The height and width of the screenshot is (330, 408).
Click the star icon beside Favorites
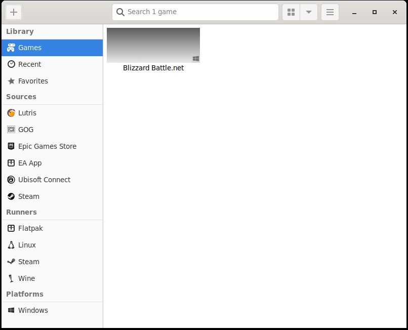(x=11, y=81)
